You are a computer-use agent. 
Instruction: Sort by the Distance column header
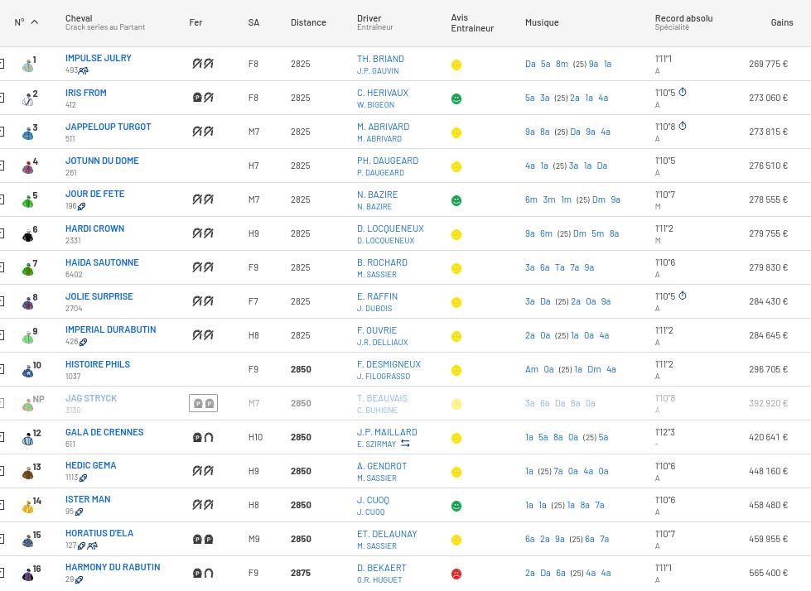(x=308, y=22)
